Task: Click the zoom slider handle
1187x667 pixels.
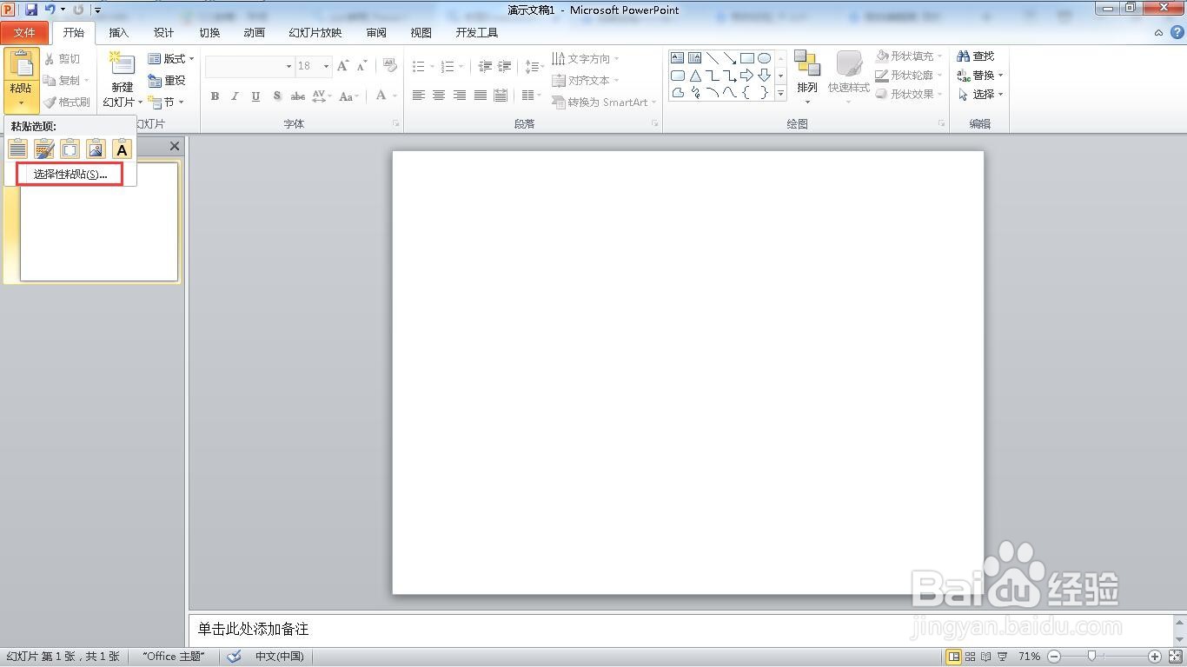Action: pos(1091,657)
